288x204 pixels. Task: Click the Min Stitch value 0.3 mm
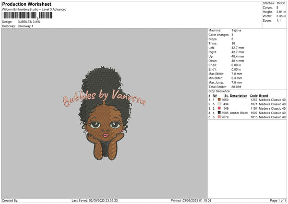coord(237,78)
